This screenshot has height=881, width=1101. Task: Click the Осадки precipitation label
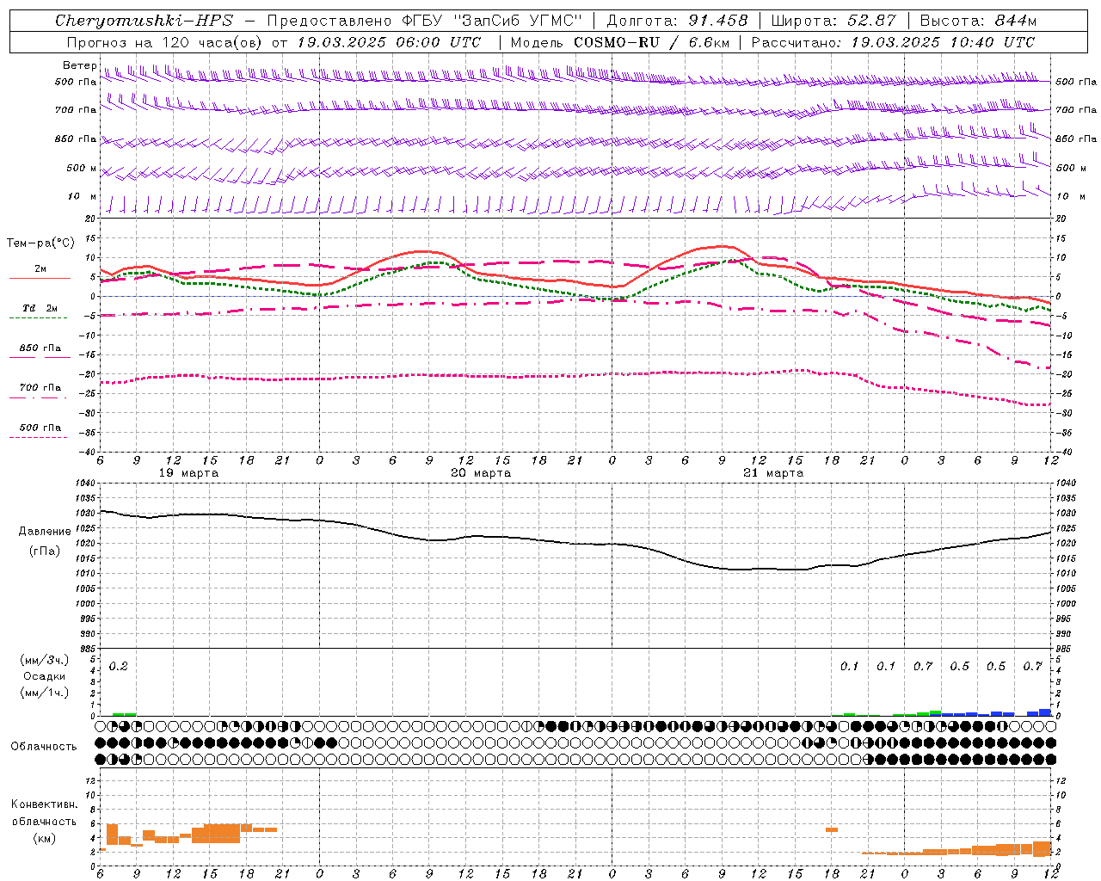click(44, 676)
